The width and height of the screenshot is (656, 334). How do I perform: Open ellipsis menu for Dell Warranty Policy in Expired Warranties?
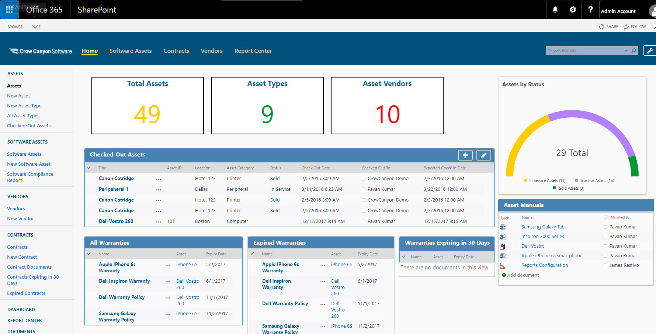[323, 304]
